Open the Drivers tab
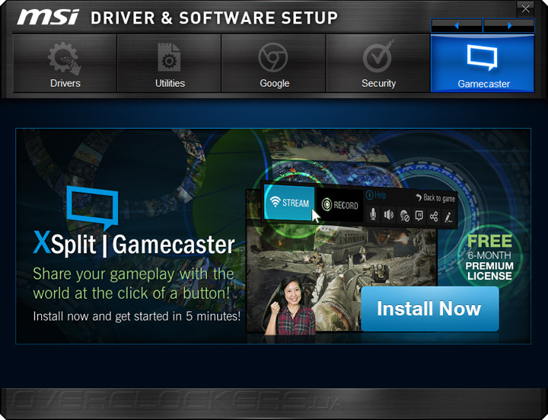This screenshot has height=420, width=548. point(65,63)
